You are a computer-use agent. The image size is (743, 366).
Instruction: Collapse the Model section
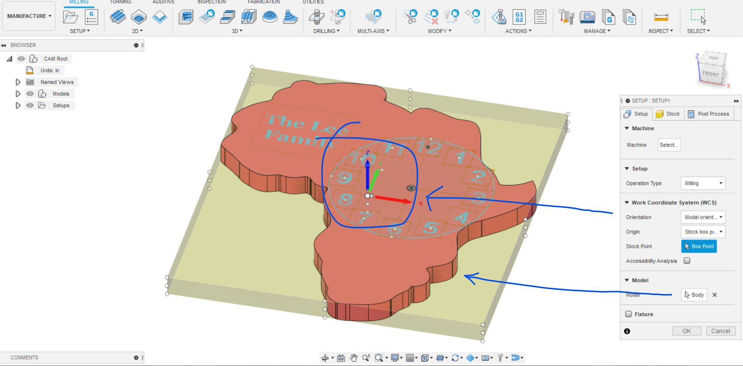[627, 280]
